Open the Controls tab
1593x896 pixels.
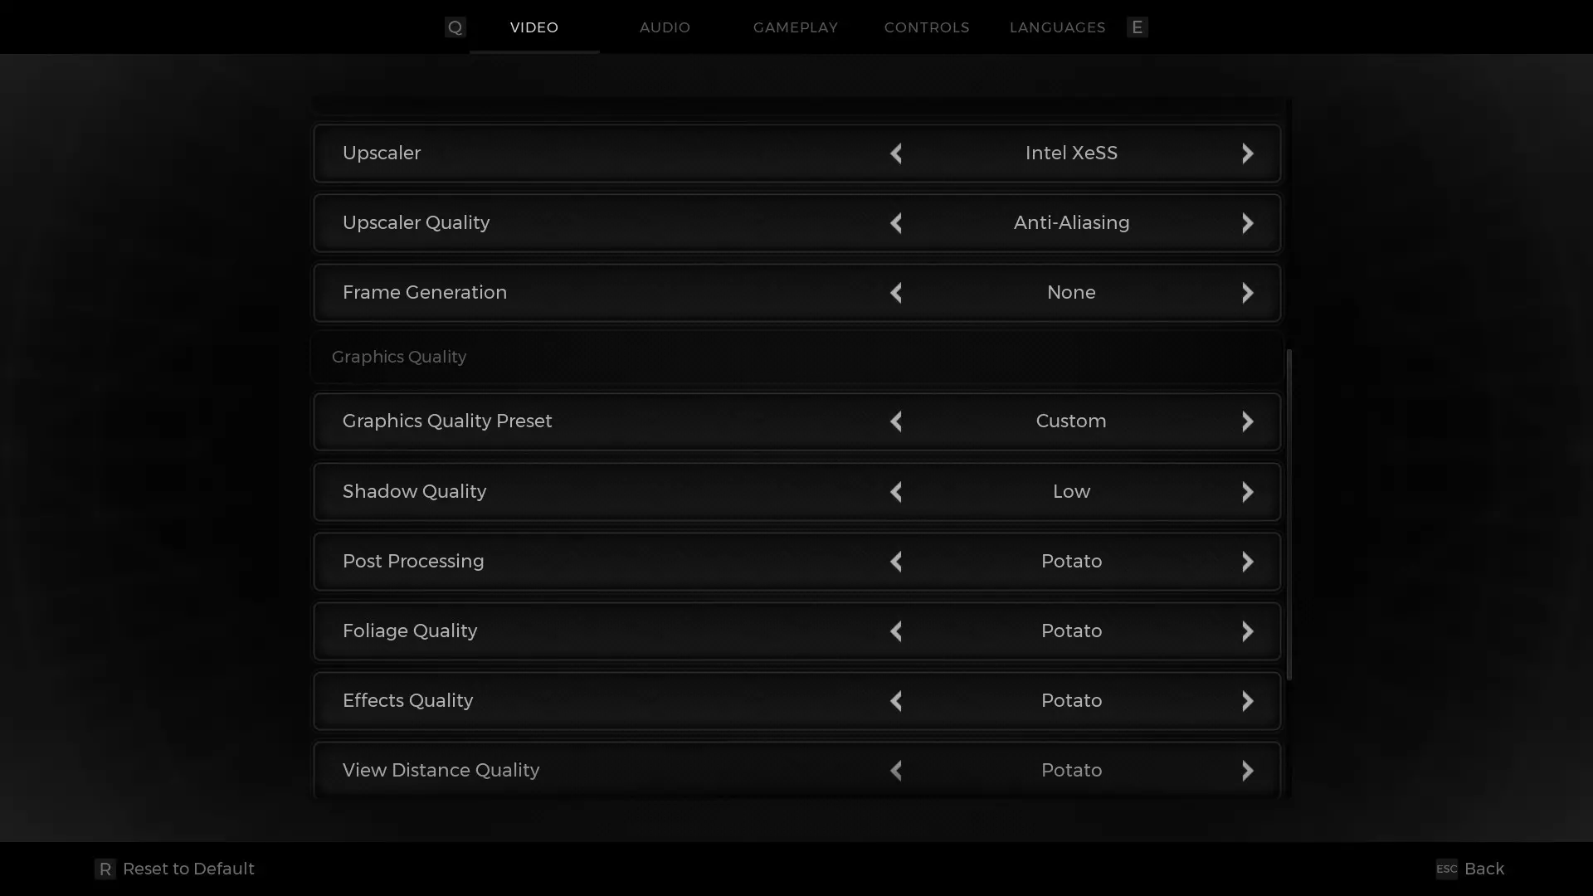coord(926,27)
